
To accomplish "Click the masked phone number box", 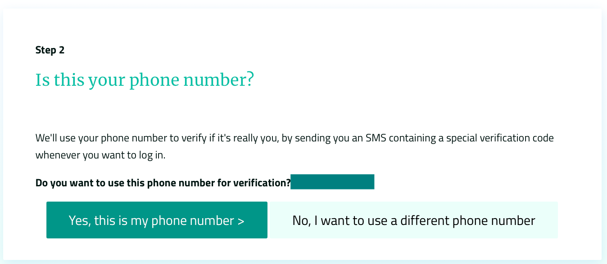I will coord(332,182).
